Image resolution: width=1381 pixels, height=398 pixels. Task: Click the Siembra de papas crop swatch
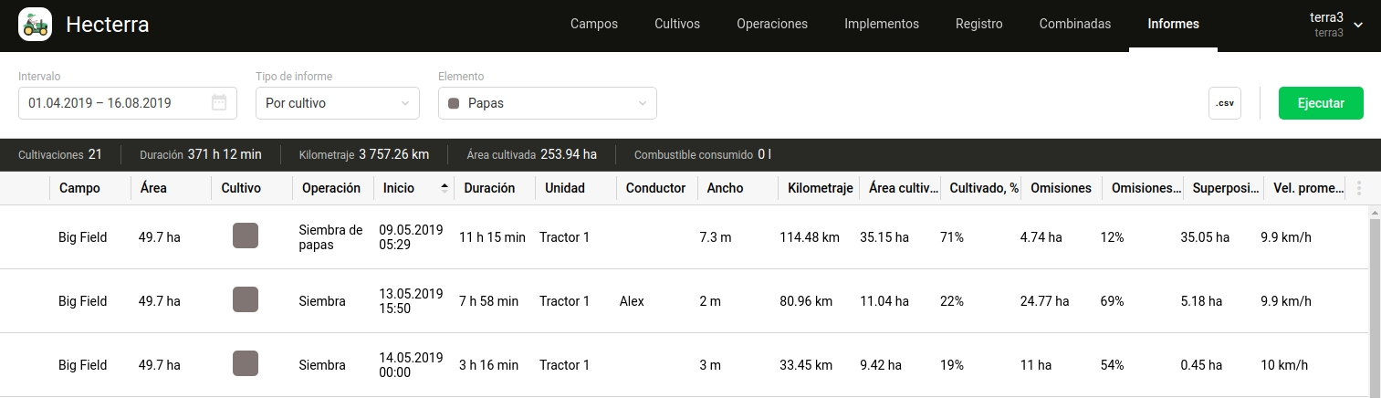(x=246, y=236)
